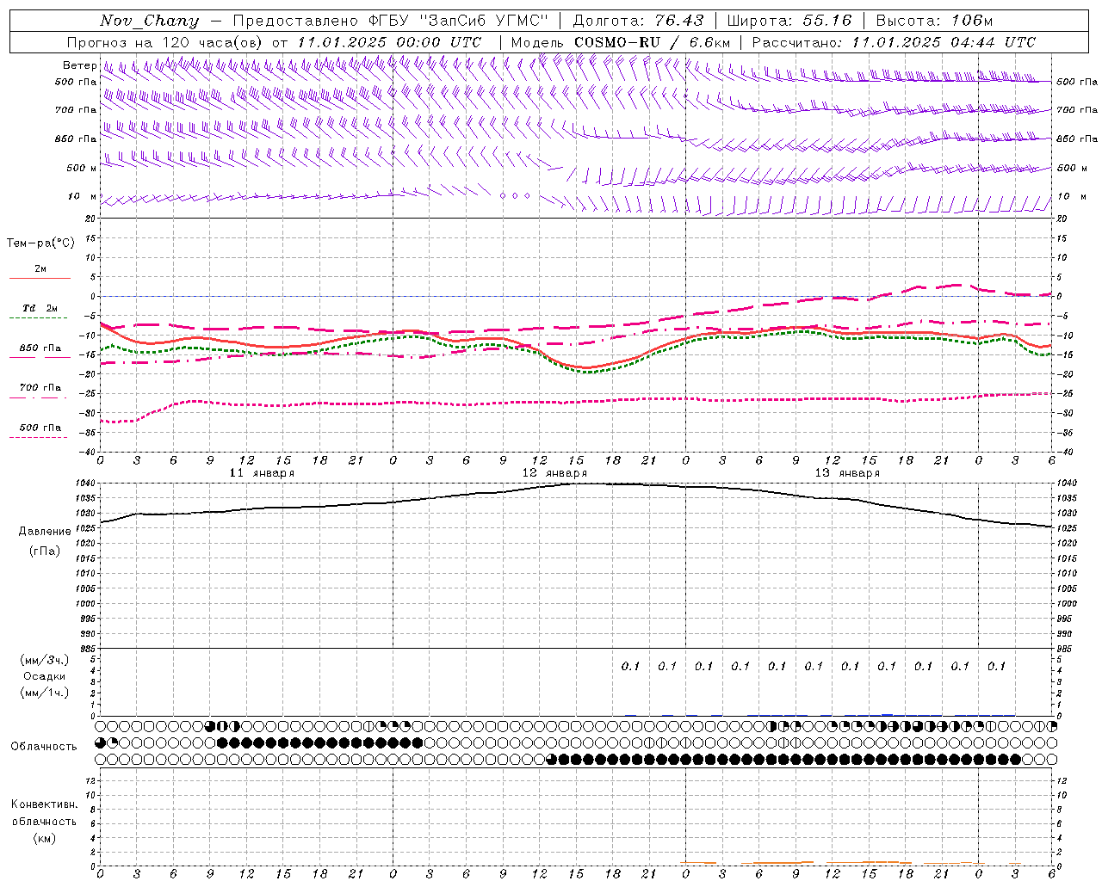The height and width of the screenshot is (881, 1102).
Task: Click the '13 января' date label
Action: (847, 473)
